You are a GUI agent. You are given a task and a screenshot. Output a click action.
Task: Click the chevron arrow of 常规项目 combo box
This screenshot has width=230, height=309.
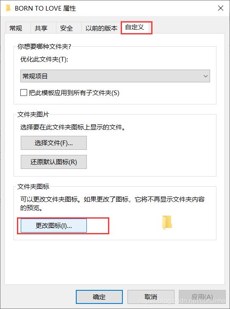click(x=205, y=76)
